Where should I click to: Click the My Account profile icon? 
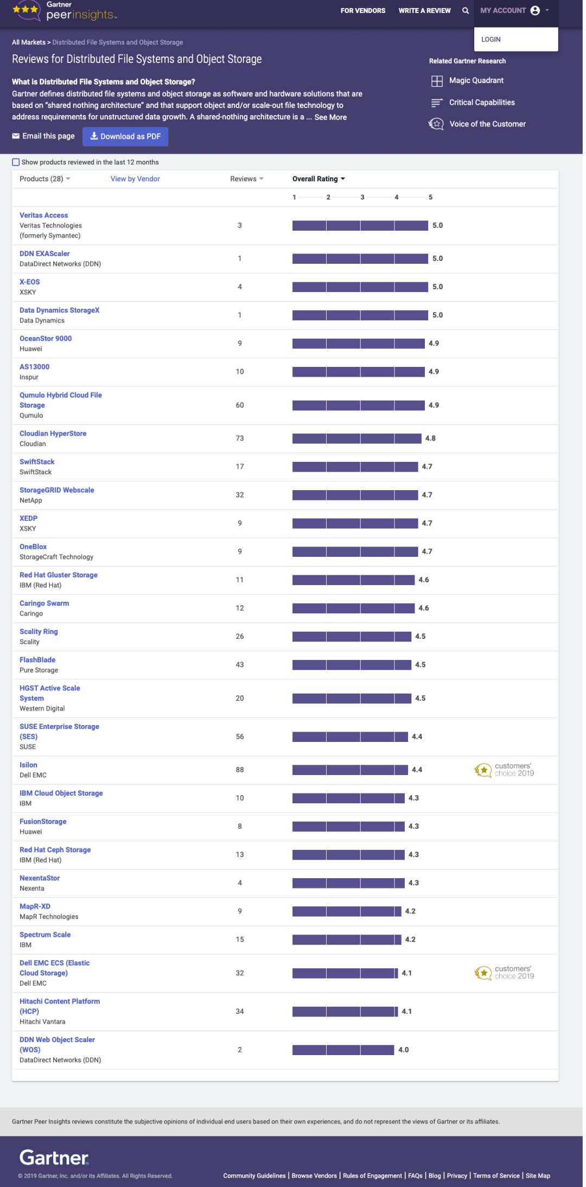click(x=535, y=11)
